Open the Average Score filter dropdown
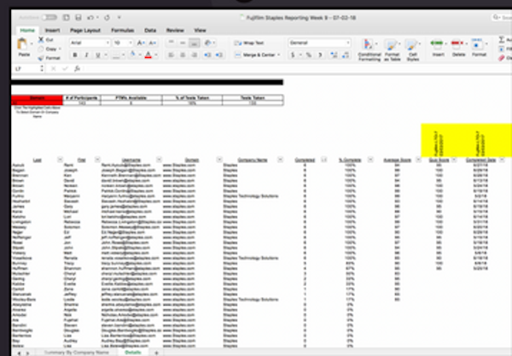The image size is (512, 356). tap(418, 160)
